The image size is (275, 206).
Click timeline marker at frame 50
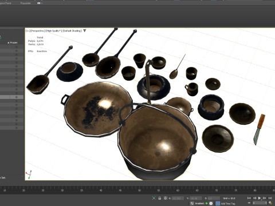139,190
